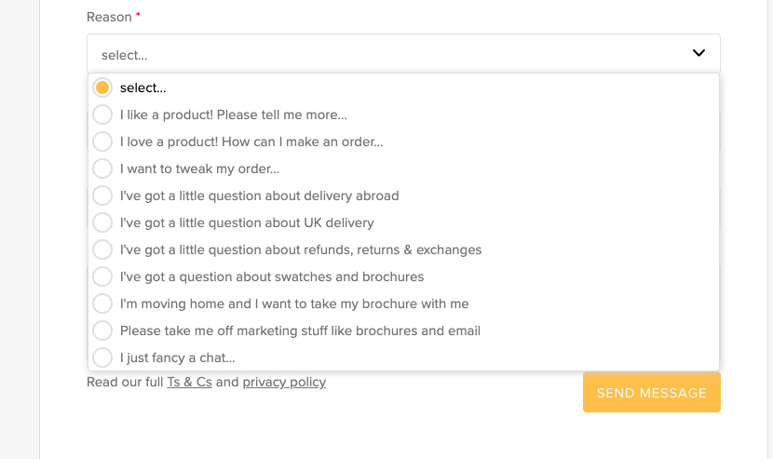Choose 'I like a product! Please tell me more...'
Screen dimensions: 773x459
[403, 115]
